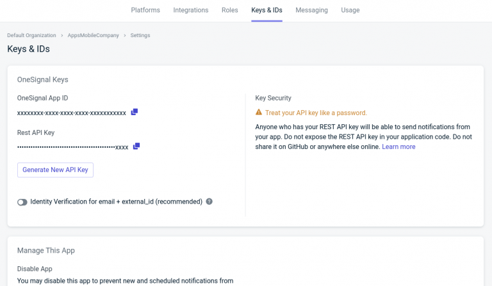The image size is (492, 286).
Task: Copy the Rest API Key
Action: [136, 147]
